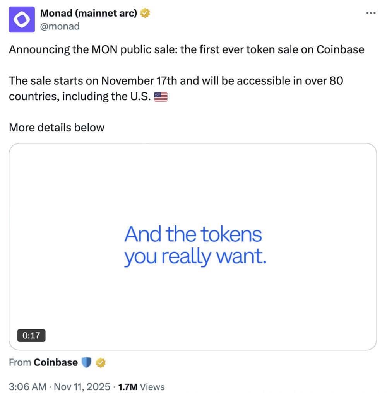
Task: Click 'More details below' text line
Action: click(x=56, y=127)
